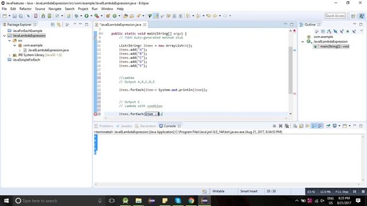Image resolution: width=367 pixels, height=206 pixels.
Task: Click the Debug bug icon in toolbar
Action: (x=76, y=16)
